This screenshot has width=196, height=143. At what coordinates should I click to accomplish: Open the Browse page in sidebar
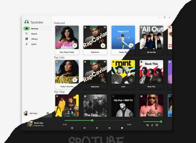tap(37, 29)
